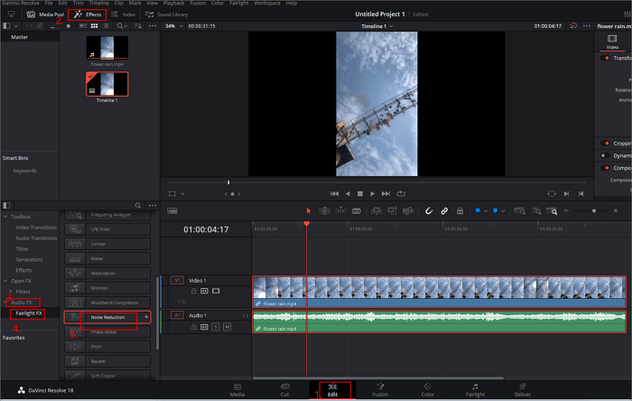Toggle timeline Snapping magnet

pyautogui.click(x=429, y=211)
